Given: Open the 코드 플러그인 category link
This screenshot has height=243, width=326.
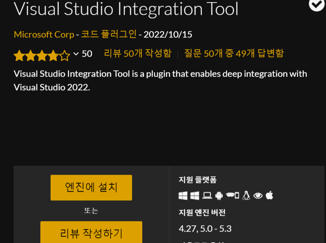Looking at the screenshot, I should tap(109, 34).
